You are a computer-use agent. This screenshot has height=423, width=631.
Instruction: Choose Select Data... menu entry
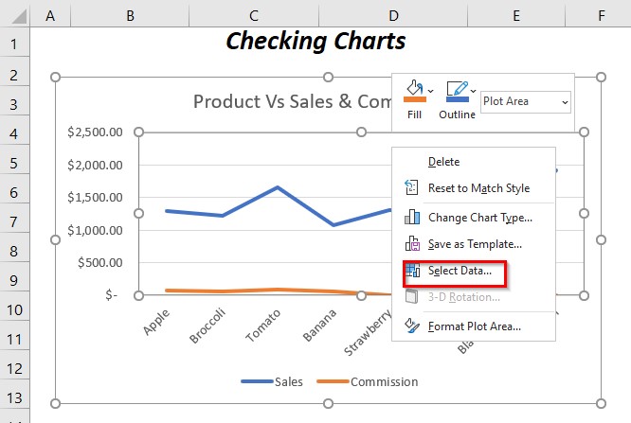(460, 271)
